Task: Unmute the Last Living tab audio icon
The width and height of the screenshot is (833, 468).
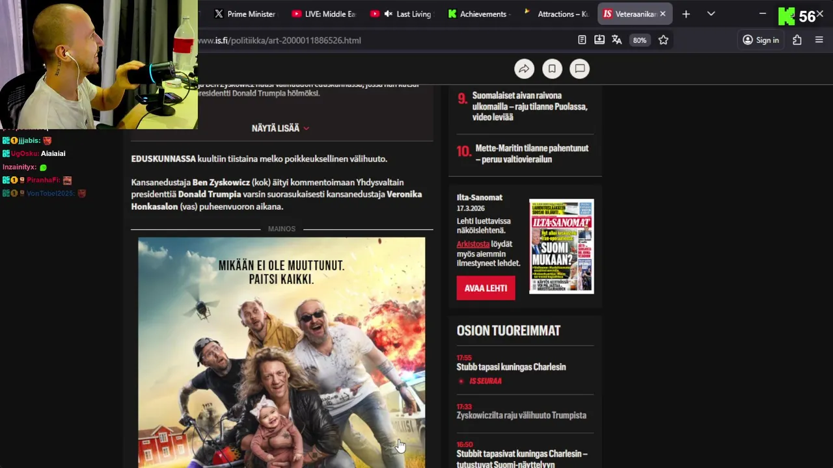Action: coord(389,14)
